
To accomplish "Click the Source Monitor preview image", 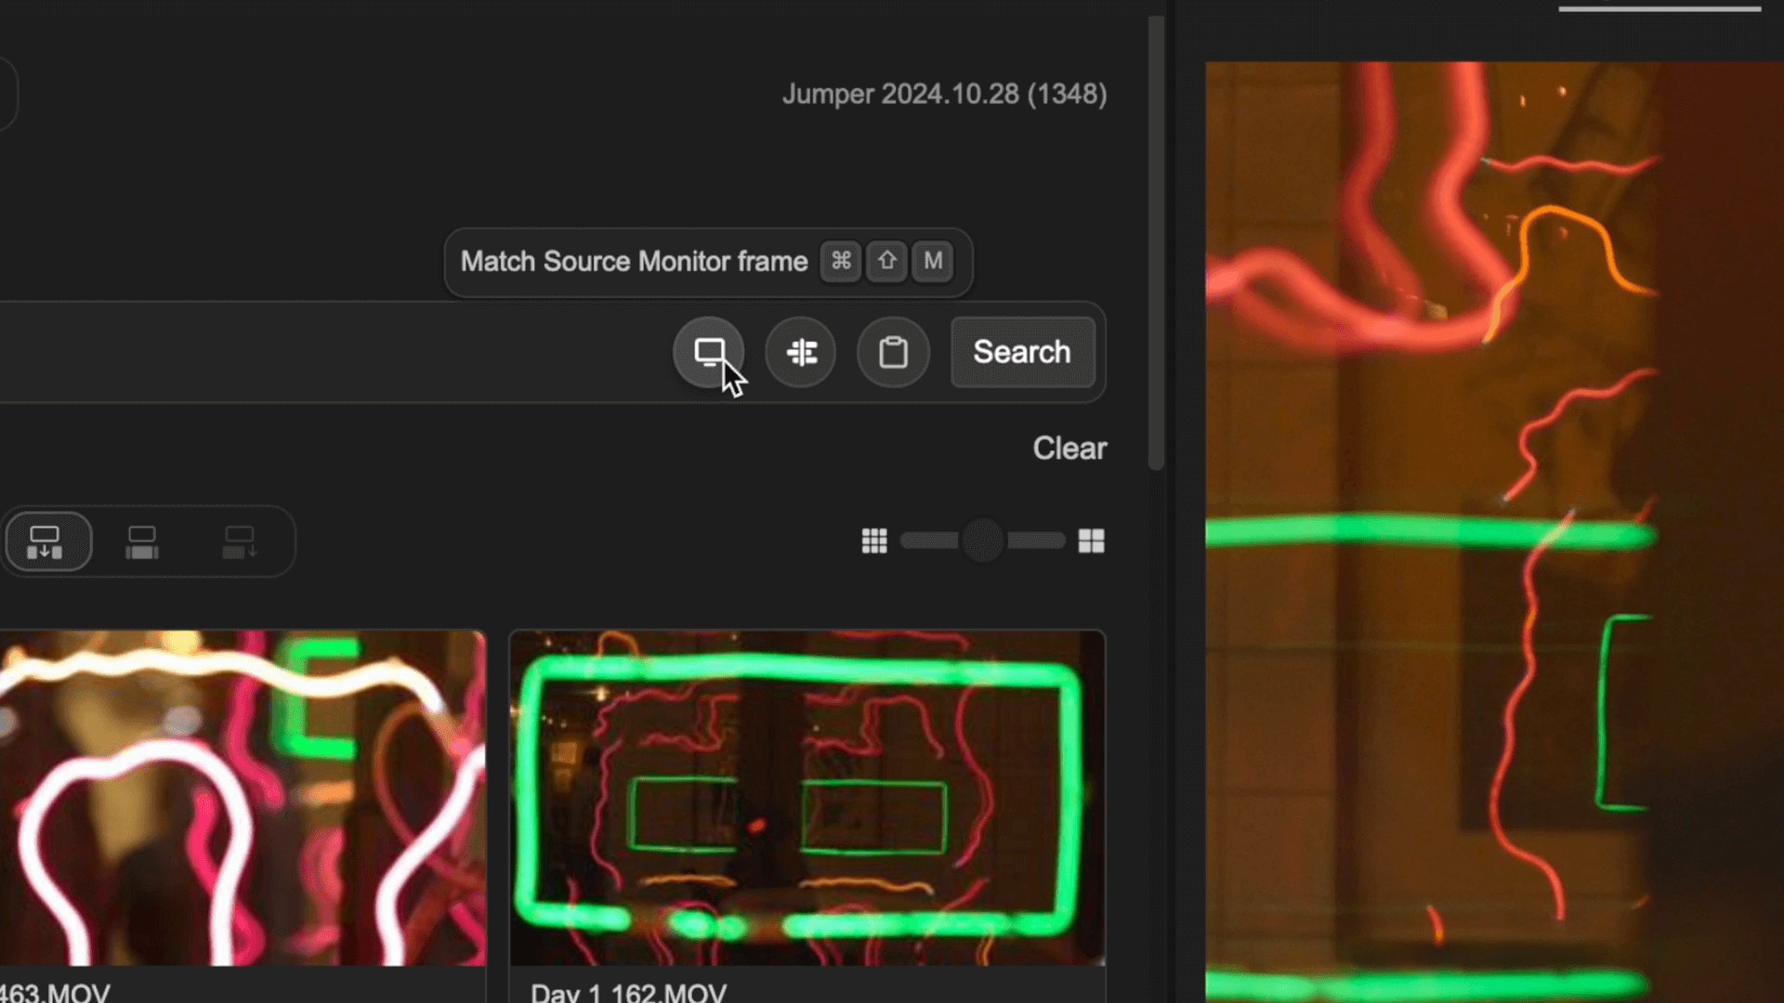I will (x=1494, y=529).
